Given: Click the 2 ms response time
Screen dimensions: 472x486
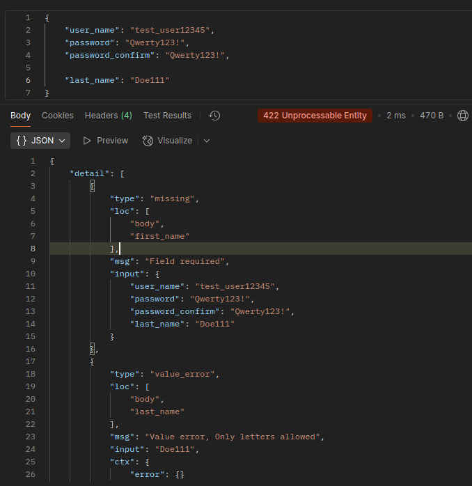Looking at the screenshot, I should click(396, 116).
